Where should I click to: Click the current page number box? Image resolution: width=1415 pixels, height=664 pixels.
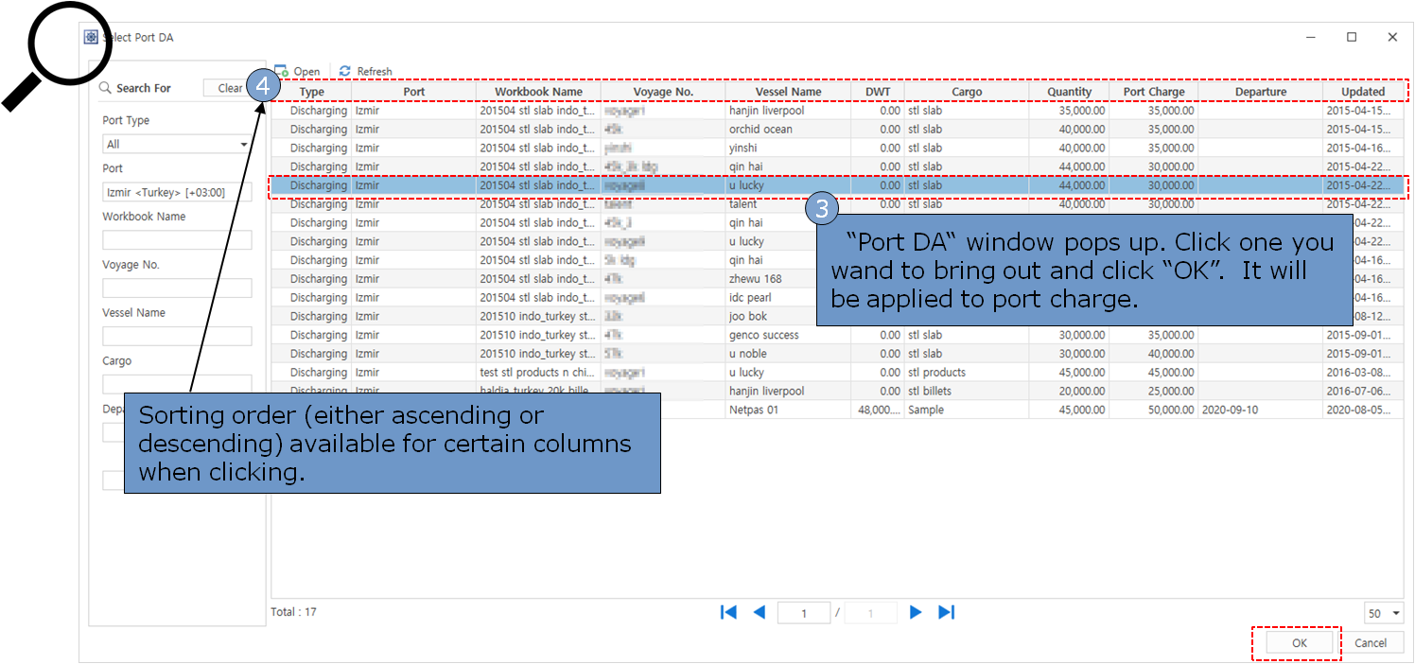(803, 613)
